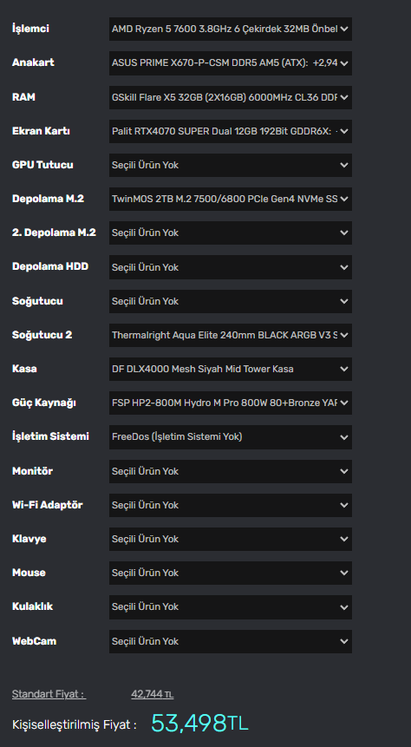Click the chevron arrow for Depolama HDD

tap(344, 267)
